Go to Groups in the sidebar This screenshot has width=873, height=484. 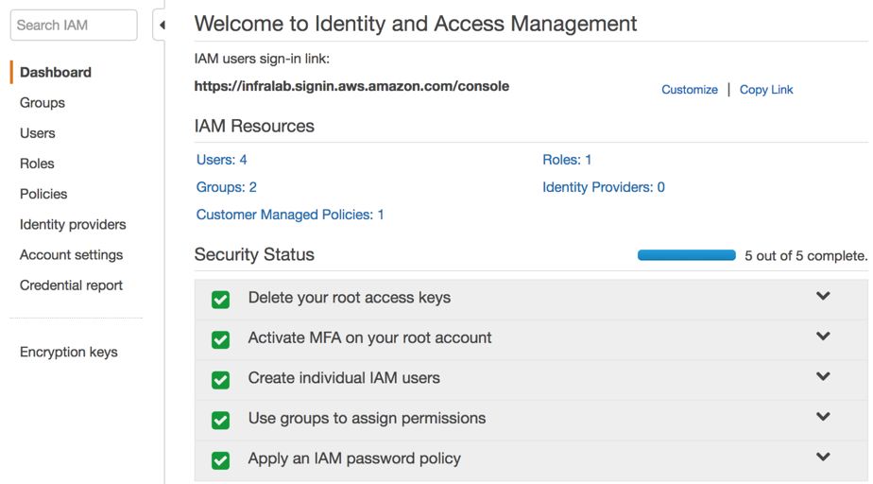point(43,102)
